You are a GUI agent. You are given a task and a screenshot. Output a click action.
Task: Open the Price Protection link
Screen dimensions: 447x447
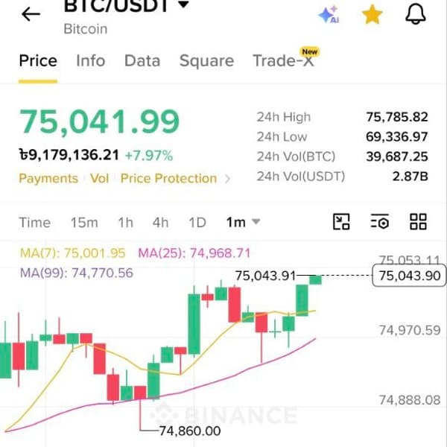pos(169,179)
